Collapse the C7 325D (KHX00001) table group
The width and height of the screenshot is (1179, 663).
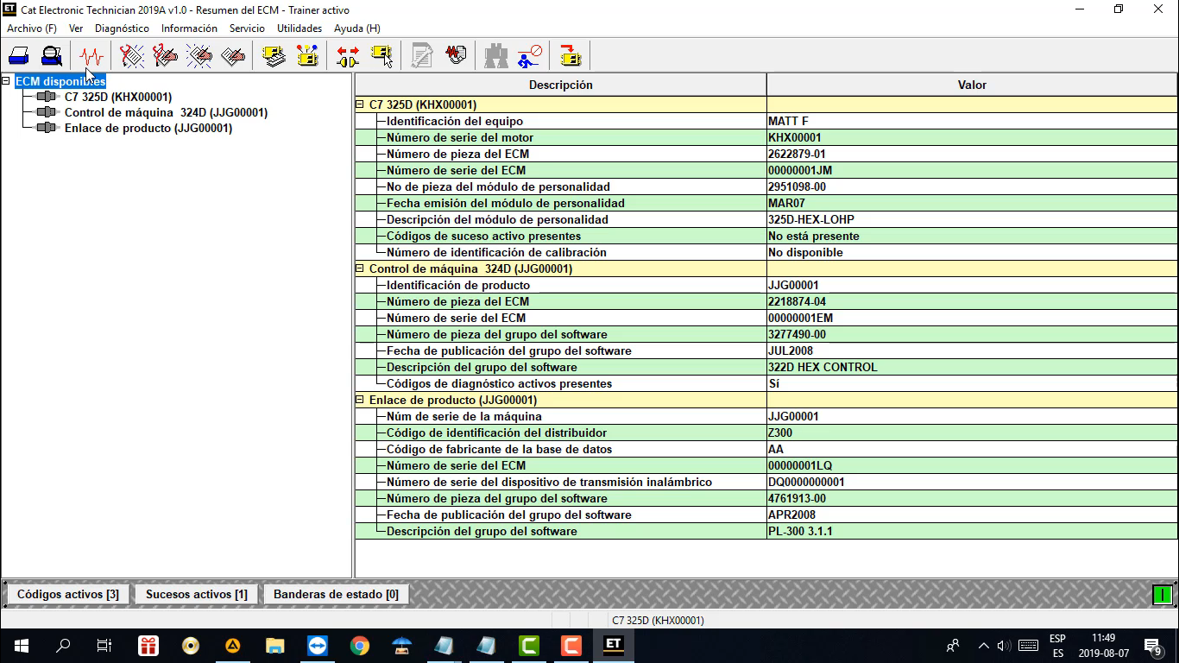(x=360, y=104)
